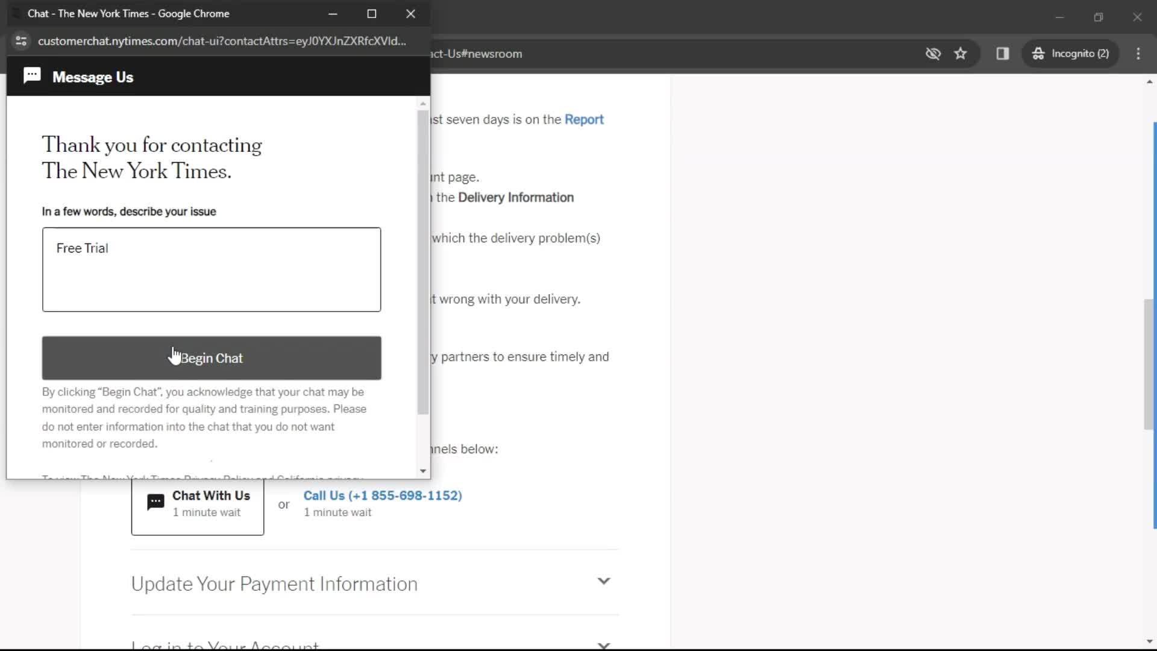The image size is (1157, 651).
Task: Expand the Log in to Your Account chevron
Action: [604, 645]
